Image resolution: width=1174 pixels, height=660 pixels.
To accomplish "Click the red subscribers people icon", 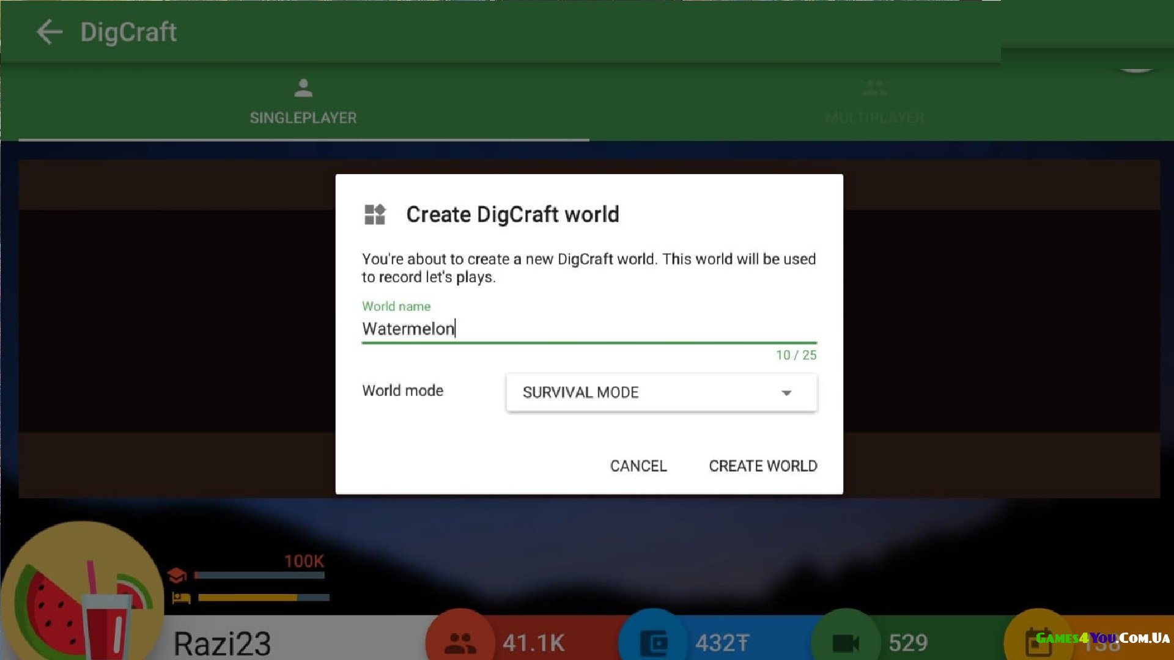I will (460, 643).
